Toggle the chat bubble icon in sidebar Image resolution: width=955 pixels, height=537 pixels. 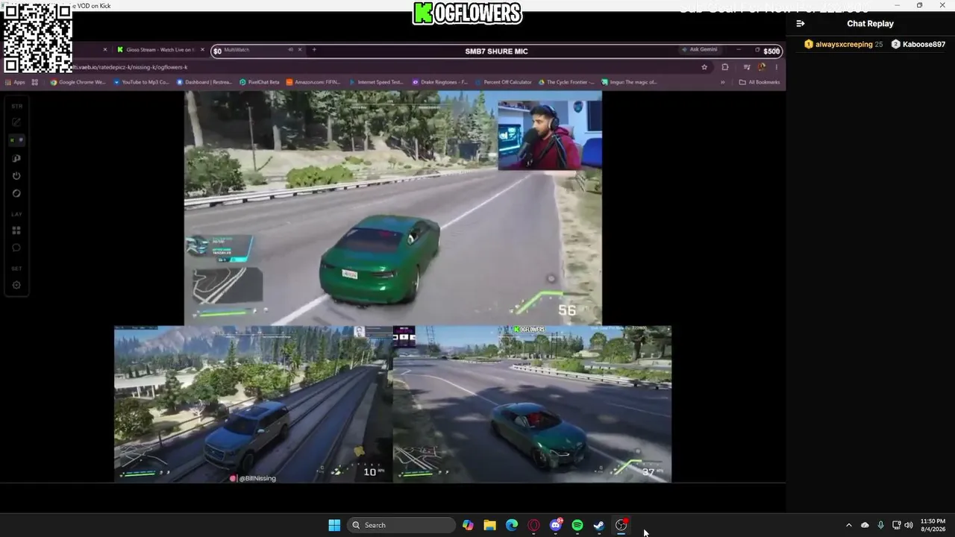point(16,248)
